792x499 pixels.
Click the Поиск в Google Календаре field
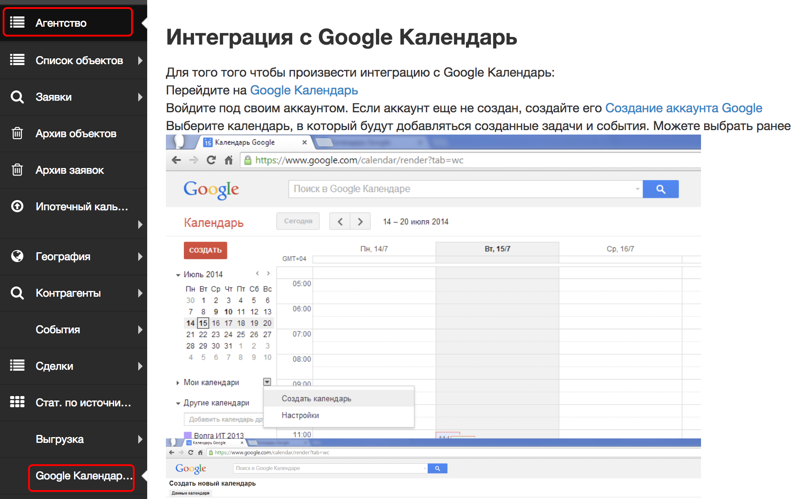tap(462, 189)
